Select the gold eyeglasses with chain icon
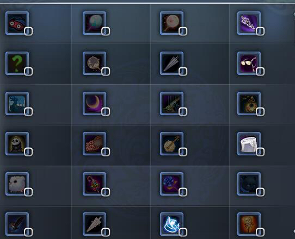The height and width of the screenshot is (239, 295). coord(249,64)
